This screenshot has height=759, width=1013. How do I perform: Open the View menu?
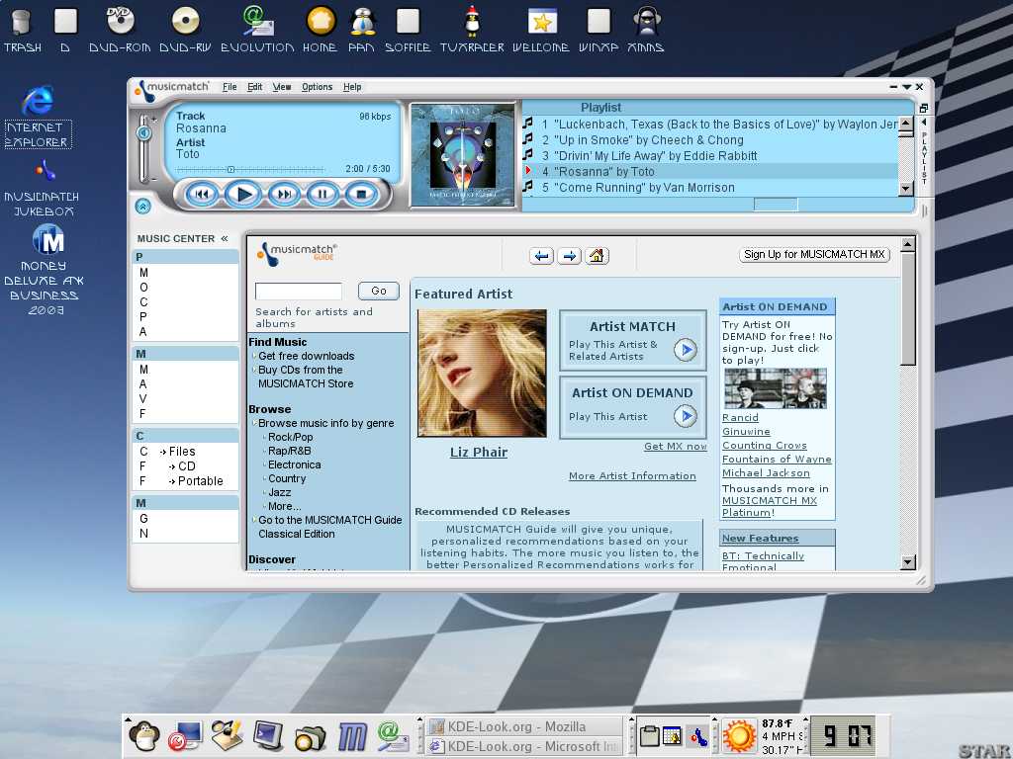click(282, 87)
